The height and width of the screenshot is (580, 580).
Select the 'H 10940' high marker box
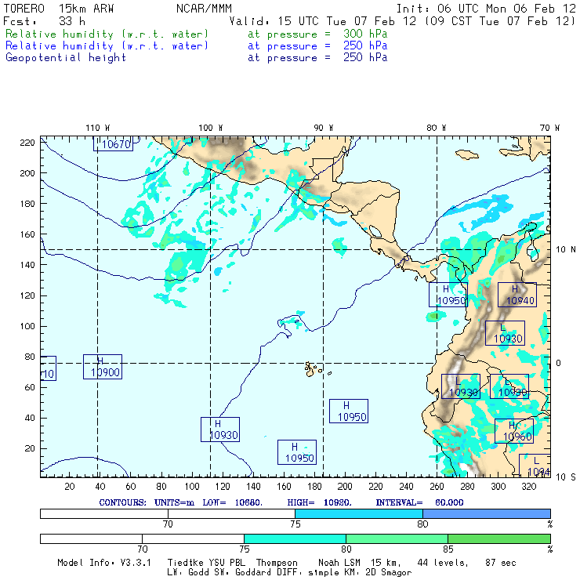[517, 295]
